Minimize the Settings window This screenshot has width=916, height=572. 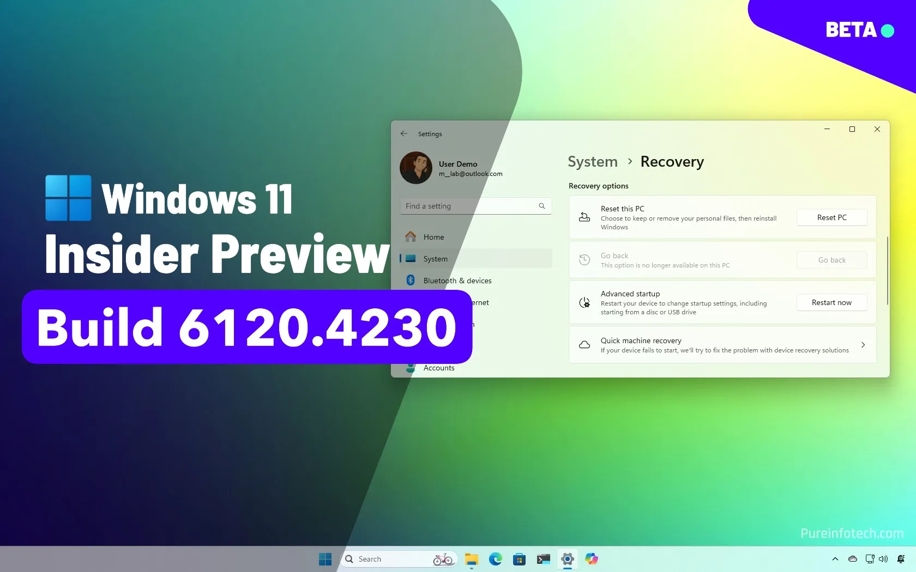(x=827, y=129)
